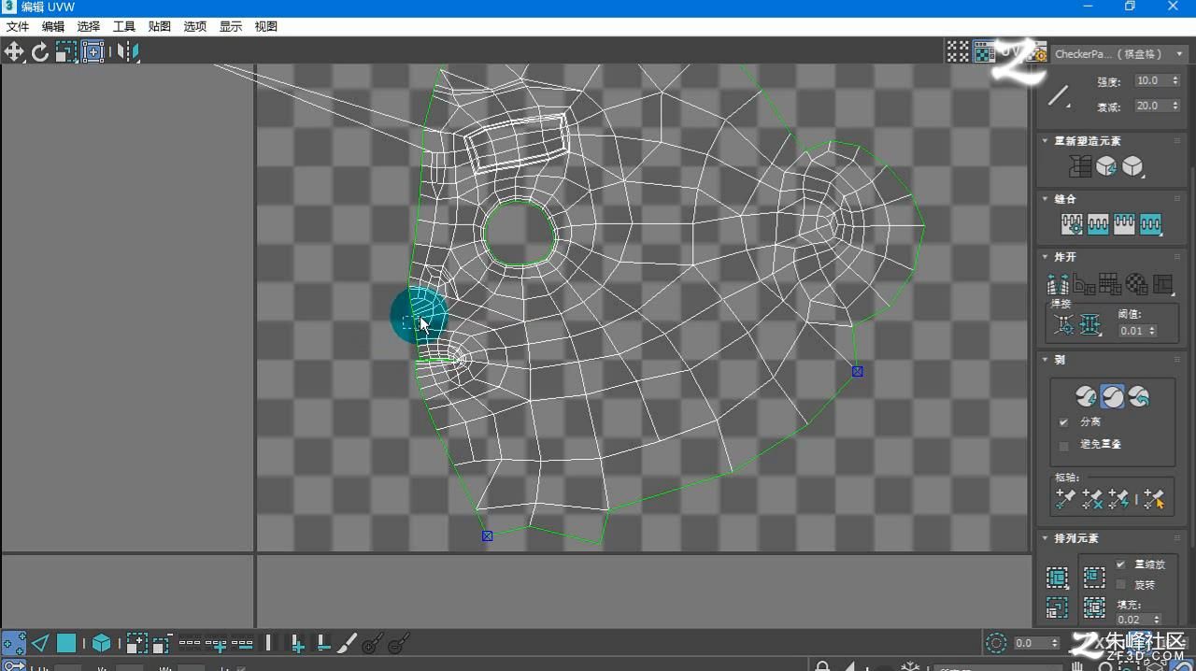Toggle Select by Element mode
The width and height of the screenshot is (1196, 671).
coord(101,643)
